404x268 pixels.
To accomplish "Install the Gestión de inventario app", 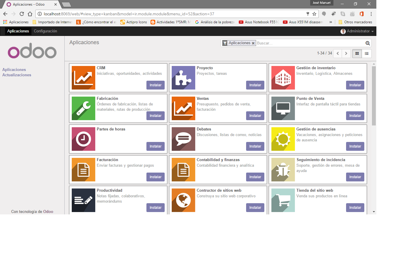I will click(x=355, y=85).
